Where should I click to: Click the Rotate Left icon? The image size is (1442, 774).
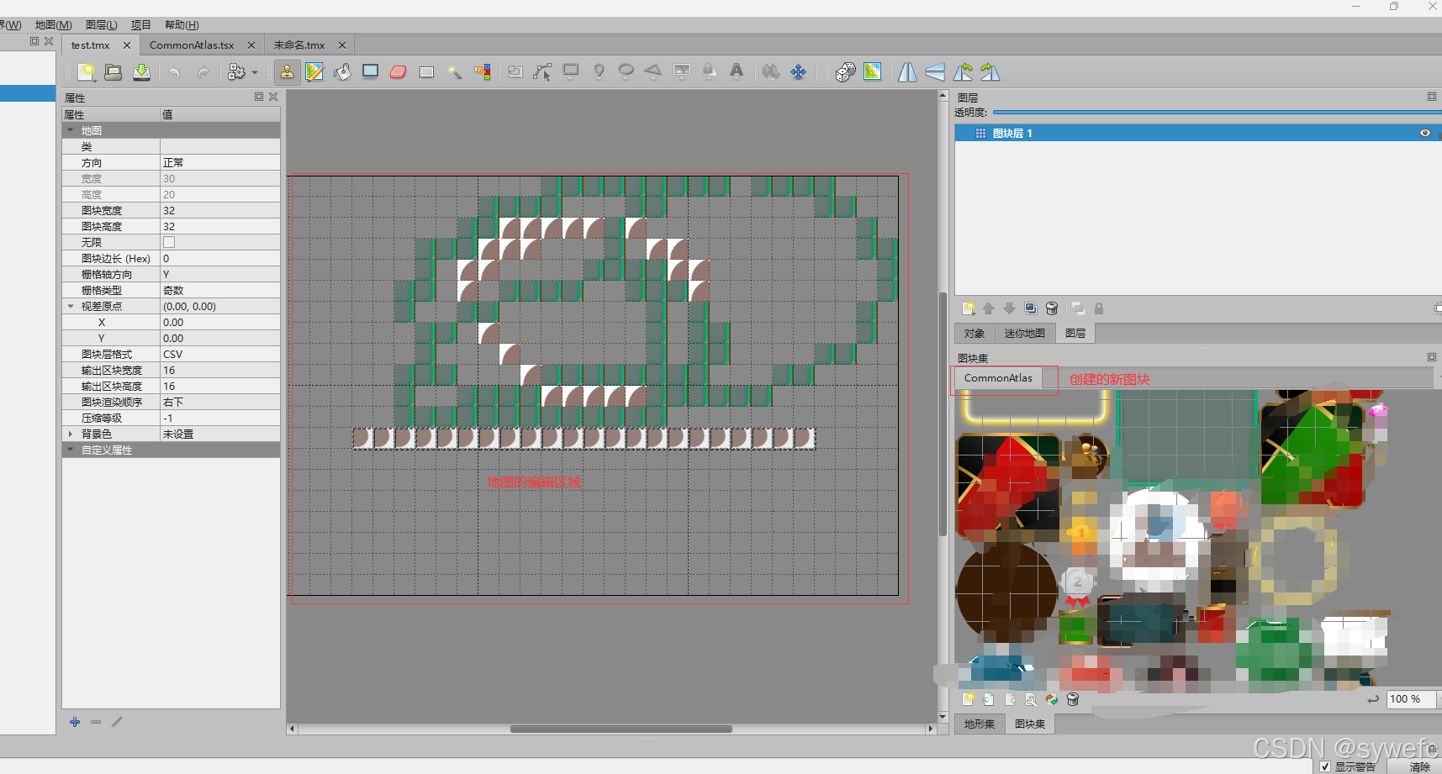963,72
